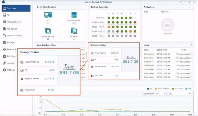
Task: Click Sunday's orange warning dot for 05/20 ~ 05/26
Action: pyautogui.click(x=109, y=27)
